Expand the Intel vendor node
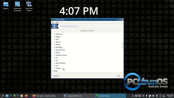This screenshot has width=174, height=98. pos(54,39)
